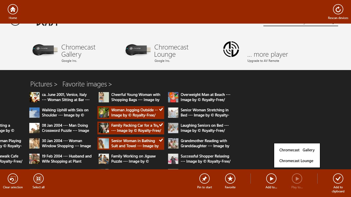Image resolution: width=351 pixels, height=197 pixels.
Task: Click the Select all icon
Action: click(x=39, y=179)
